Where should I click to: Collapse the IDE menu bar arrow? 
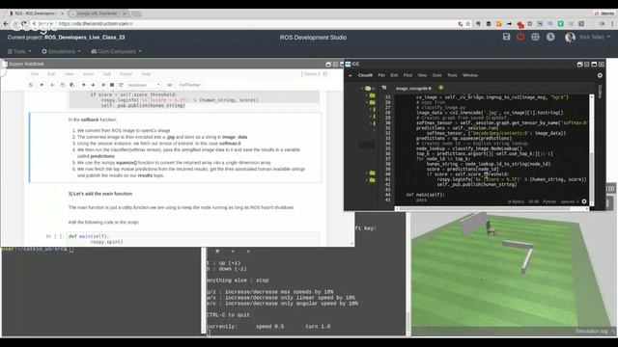(x=351, y=75)
